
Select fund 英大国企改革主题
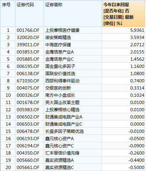coord(62,102)
